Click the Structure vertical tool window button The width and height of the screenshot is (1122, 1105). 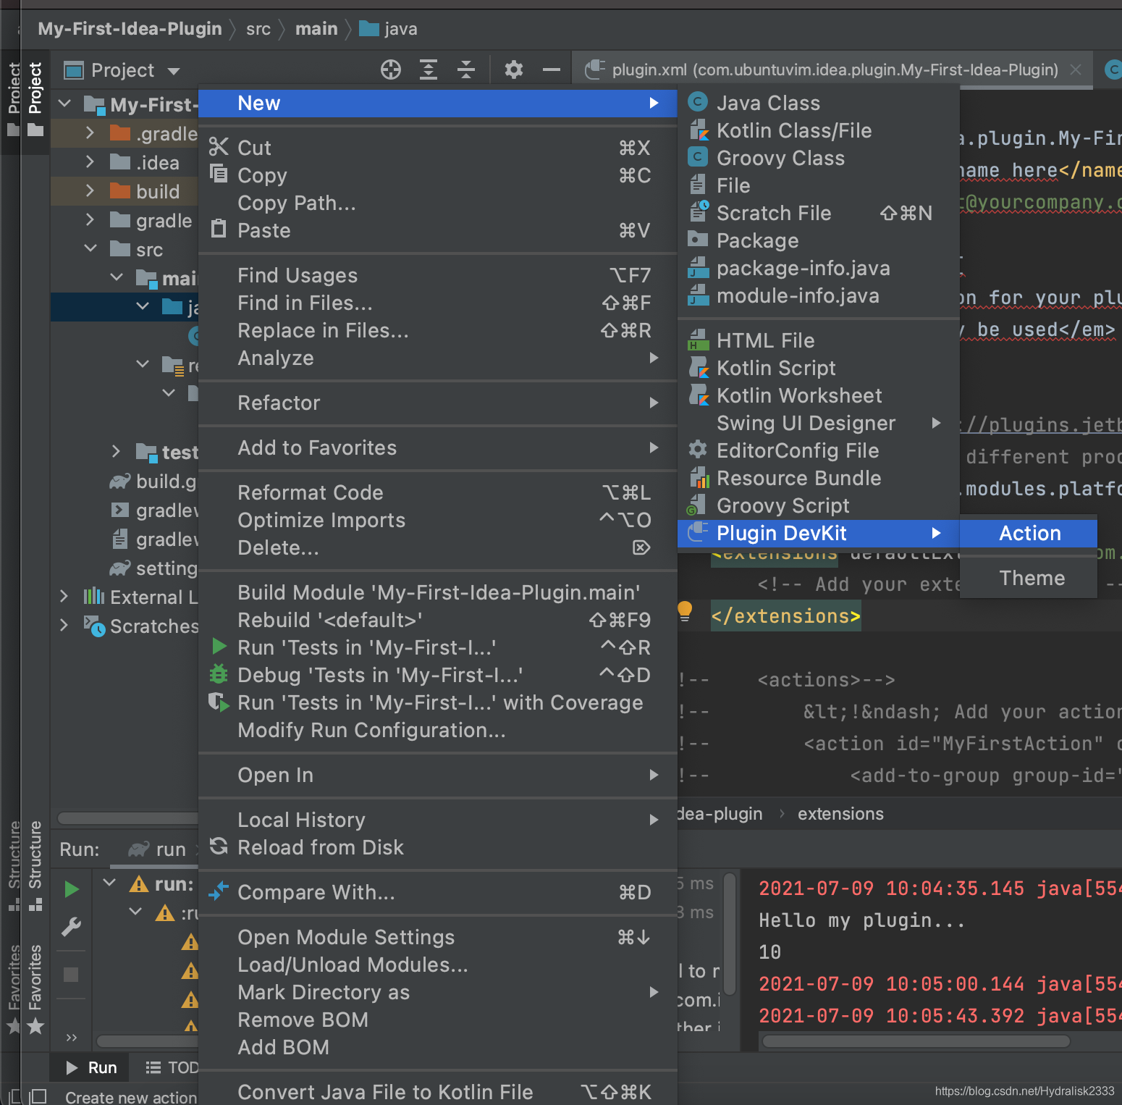[35, 865]
